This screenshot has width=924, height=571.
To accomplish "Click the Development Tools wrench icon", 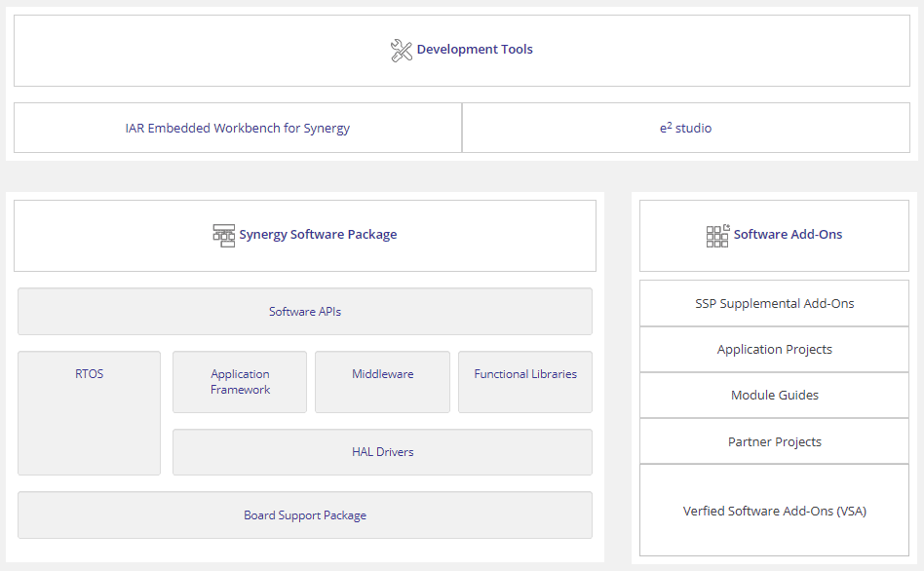I will click(x=402, y=50).
